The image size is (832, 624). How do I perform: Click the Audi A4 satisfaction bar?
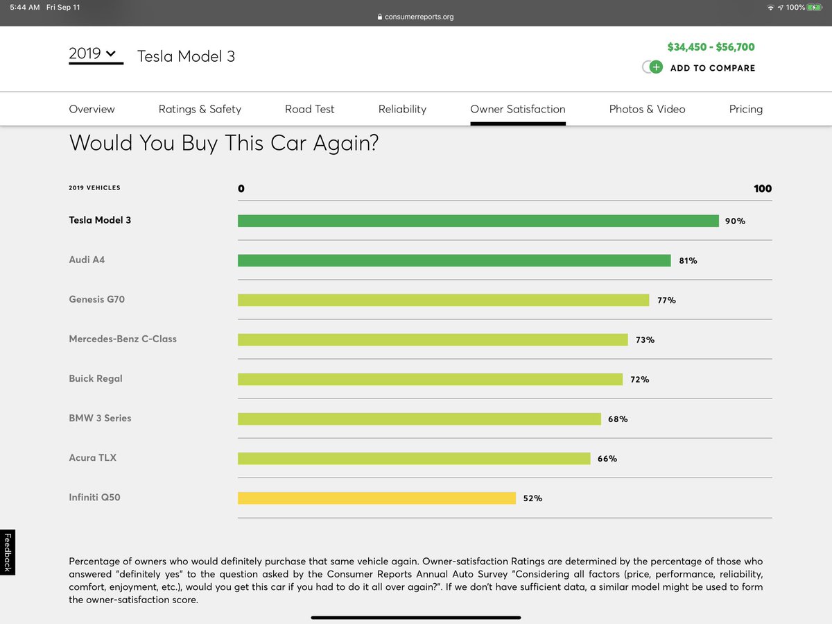click(x=454, y=260)
